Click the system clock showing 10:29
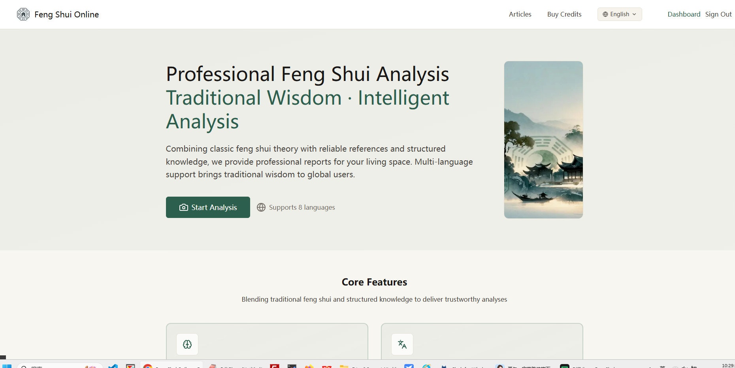Viewport: 735px width, 368px height. click(x=727, y=365)
